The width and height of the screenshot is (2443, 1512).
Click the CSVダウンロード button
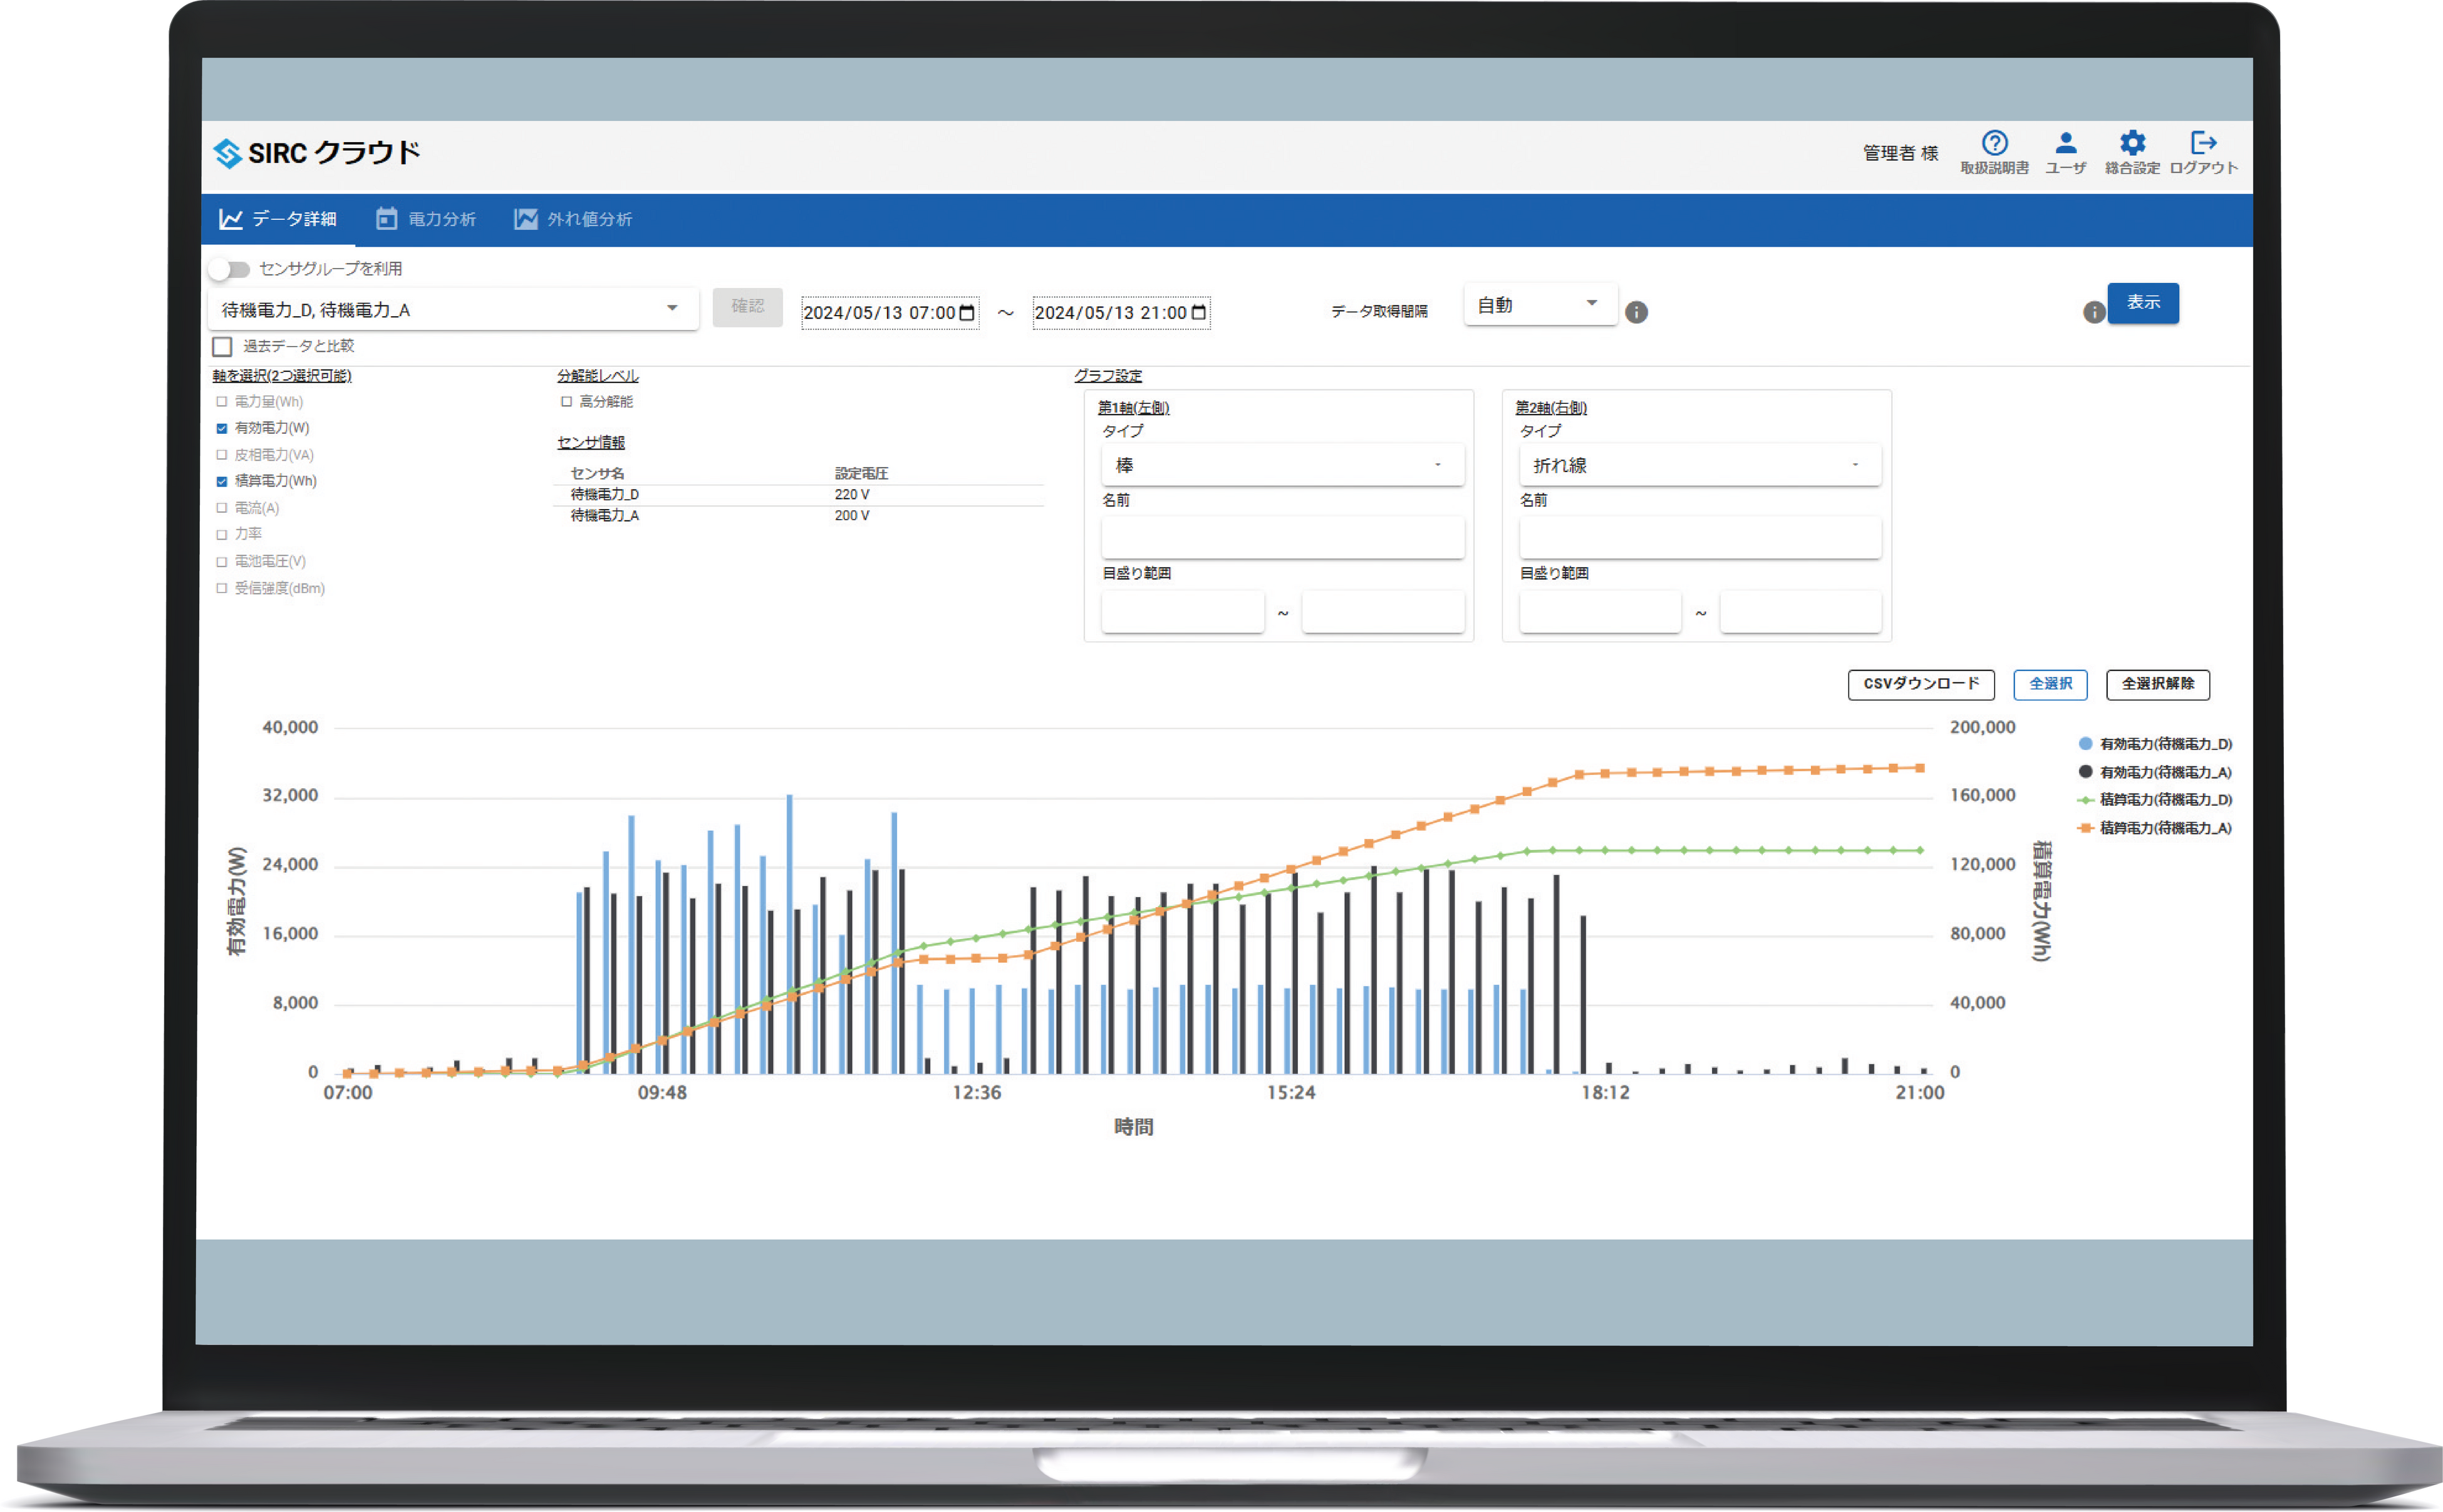tap(1921, 684)
